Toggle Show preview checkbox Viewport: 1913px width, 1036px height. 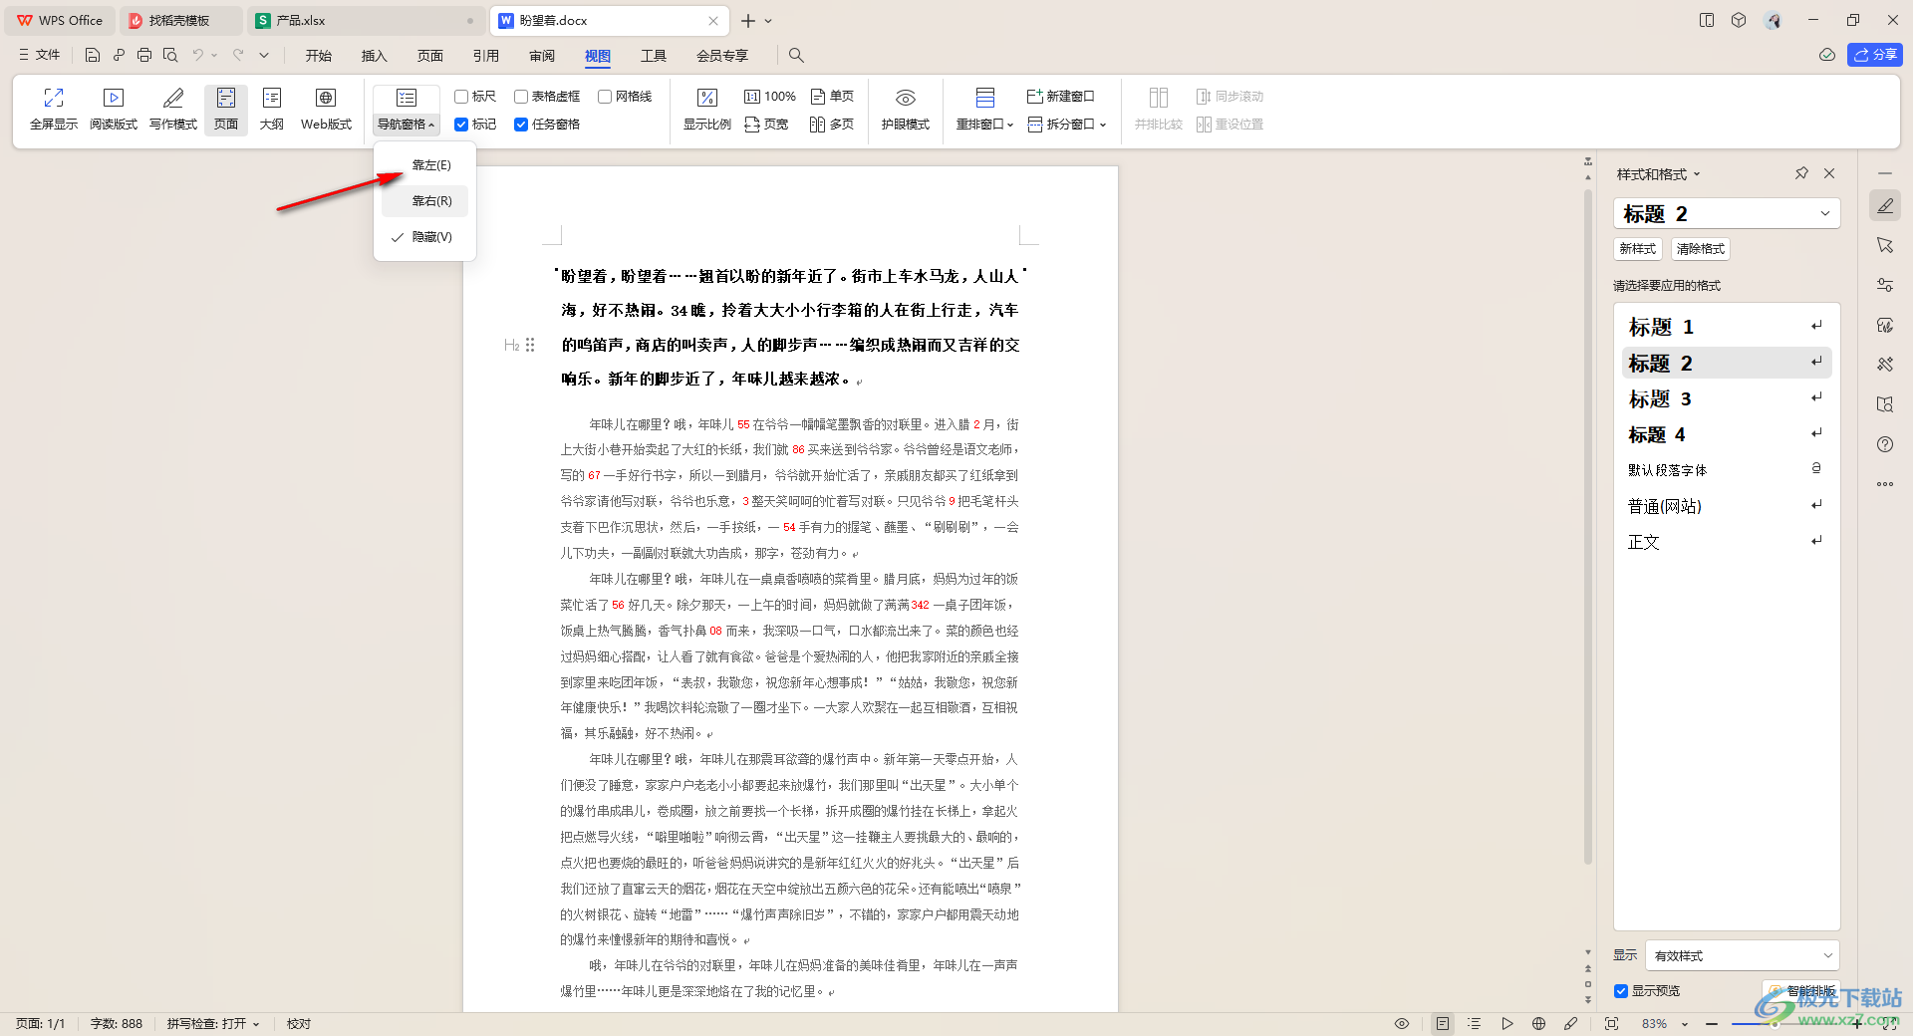point(1621,991)
